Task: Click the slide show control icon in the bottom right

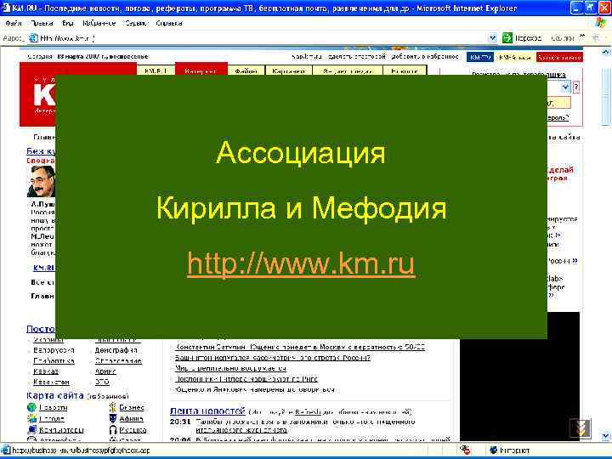Action: (x=580, y=428)
